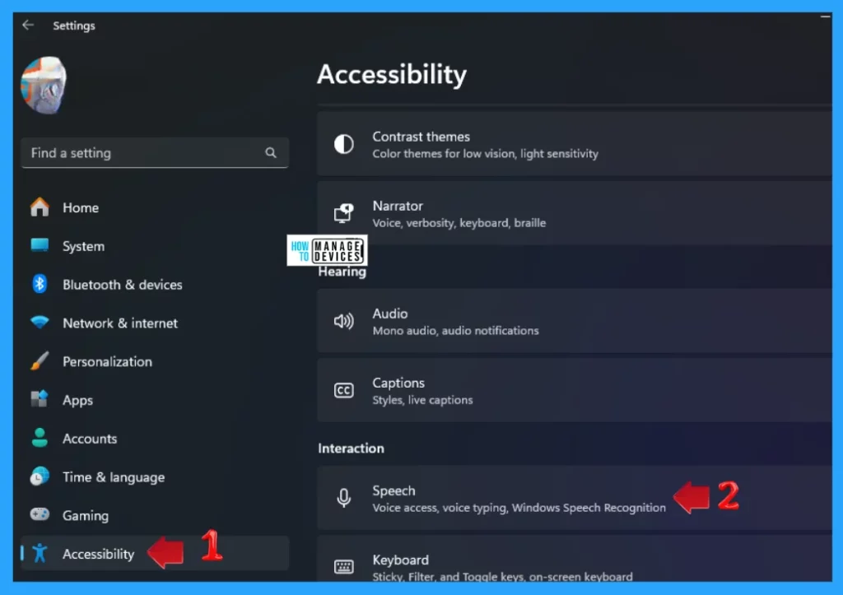
Task: Click the Speech microphone icon
Action: (x=343, y=498)
